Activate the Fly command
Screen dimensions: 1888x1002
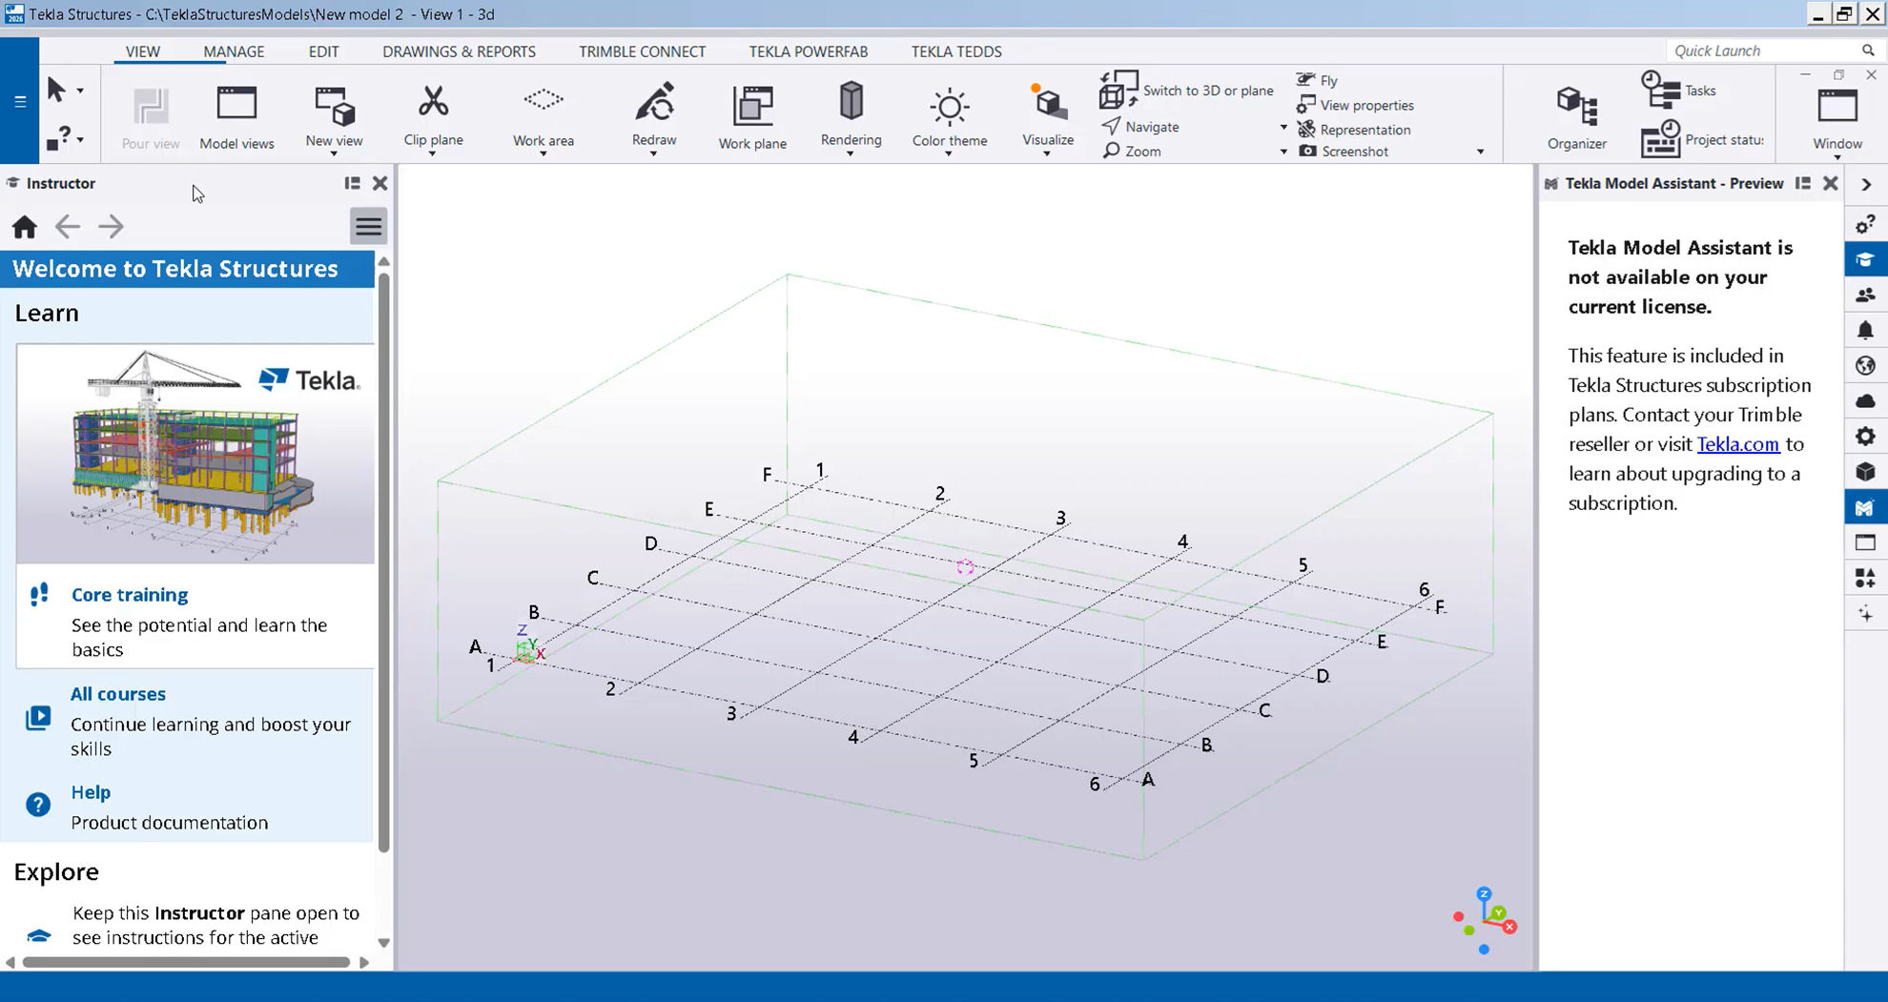click(1317, 80)
